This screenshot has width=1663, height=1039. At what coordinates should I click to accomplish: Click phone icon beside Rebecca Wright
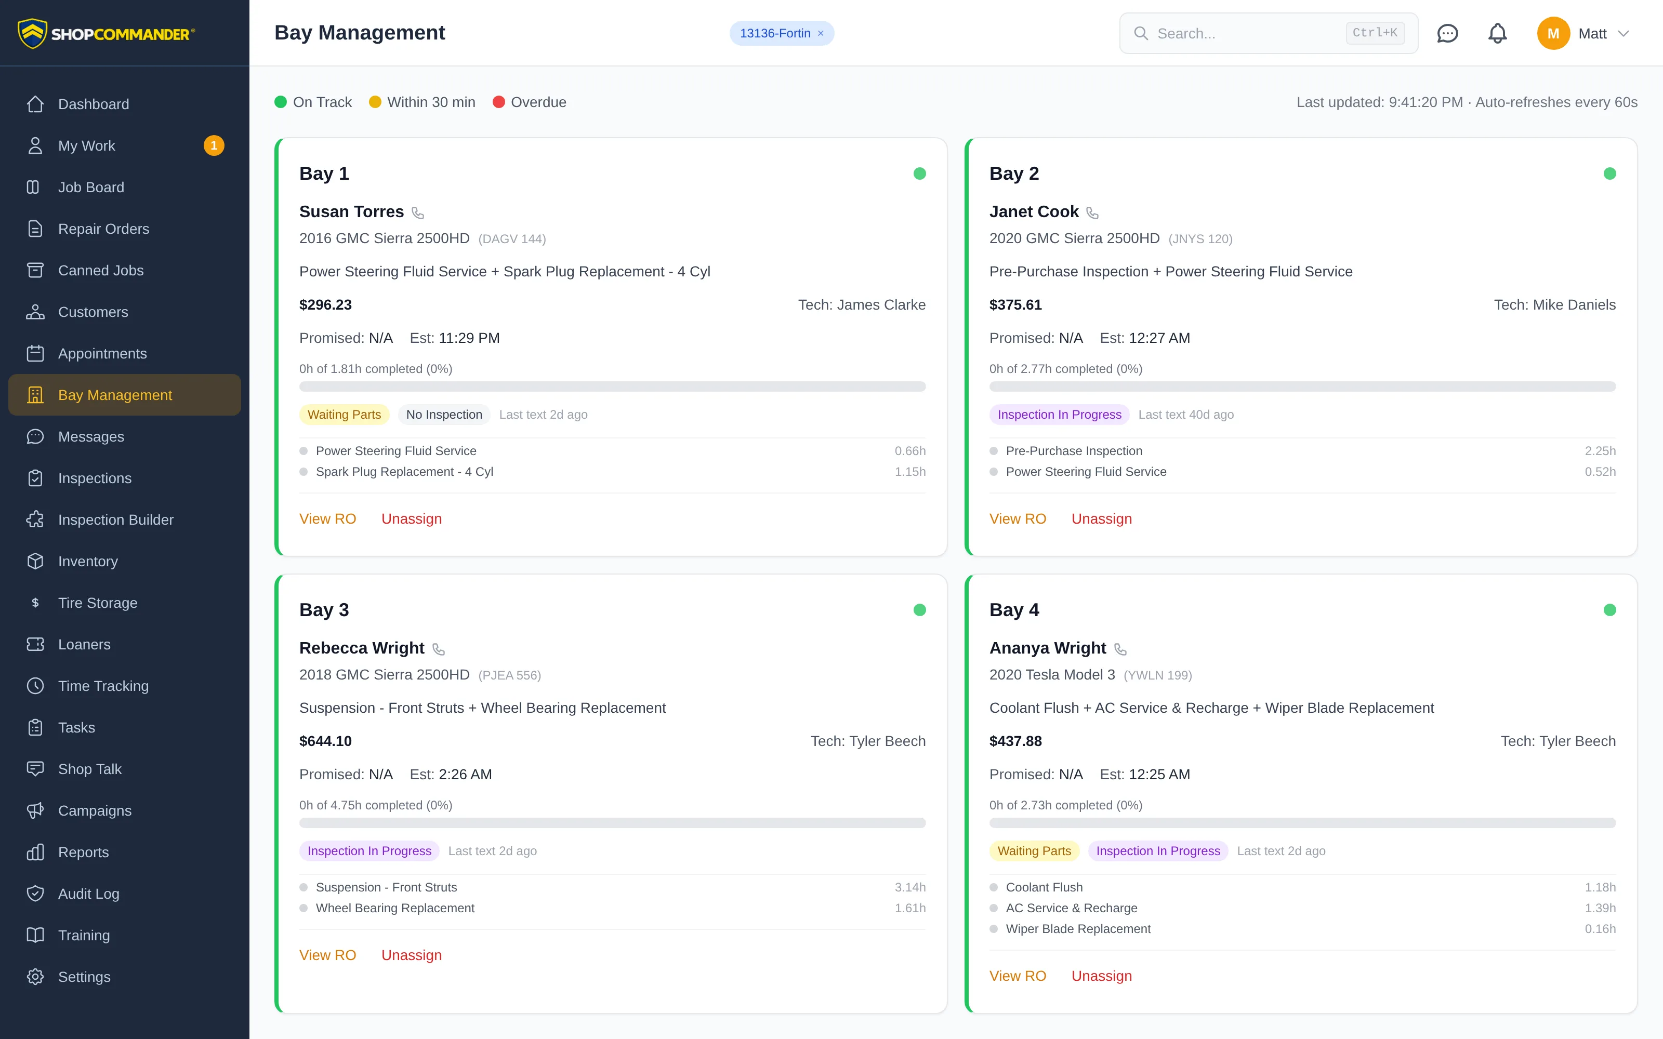pos(439,649)
